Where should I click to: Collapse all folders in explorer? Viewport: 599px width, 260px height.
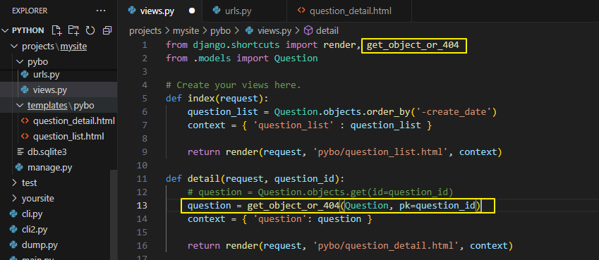click(x=107, y=30)
